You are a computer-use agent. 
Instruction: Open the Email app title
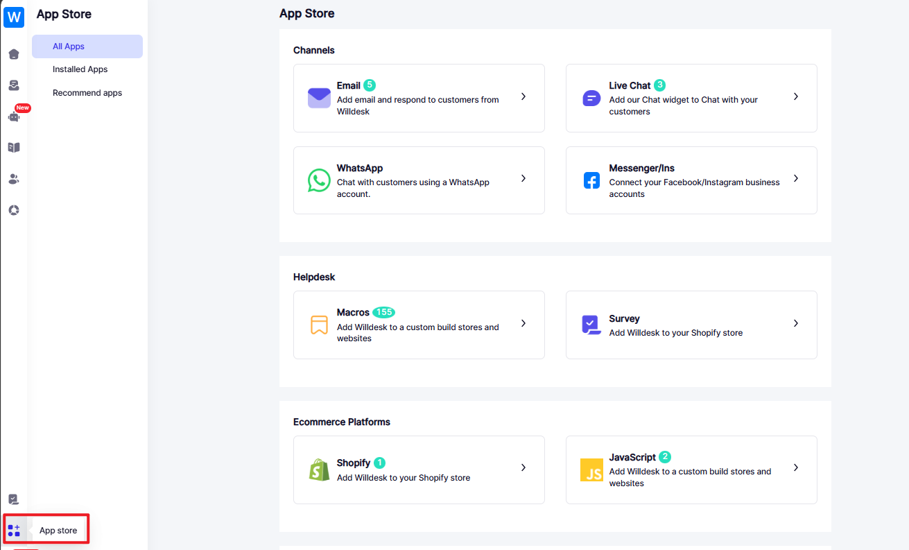pyautogui.click(x=349, y=86)
